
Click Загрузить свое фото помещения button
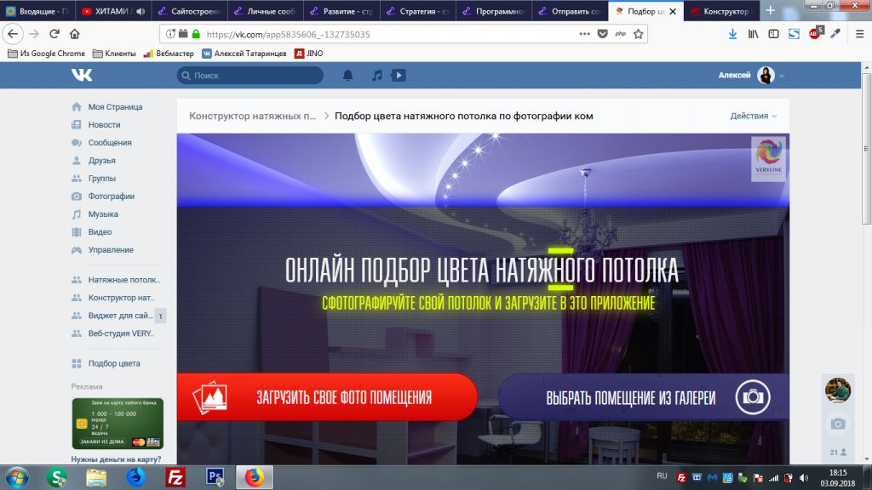point(327,397)
